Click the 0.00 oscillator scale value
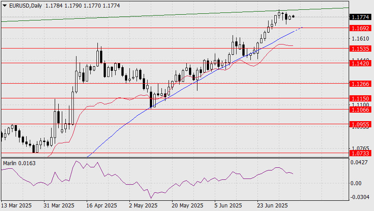 click(356, 183)
